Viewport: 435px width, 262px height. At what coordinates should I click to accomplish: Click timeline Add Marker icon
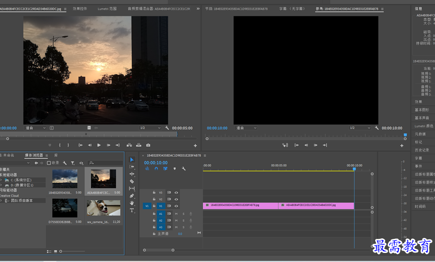pyautogui.click(x=175, y=168)
